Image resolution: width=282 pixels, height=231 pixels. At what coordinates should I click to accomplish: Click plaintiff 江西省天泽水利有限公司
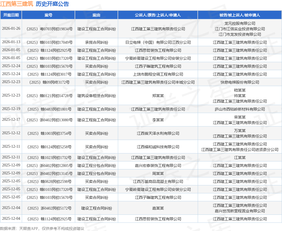coord(158,133)
